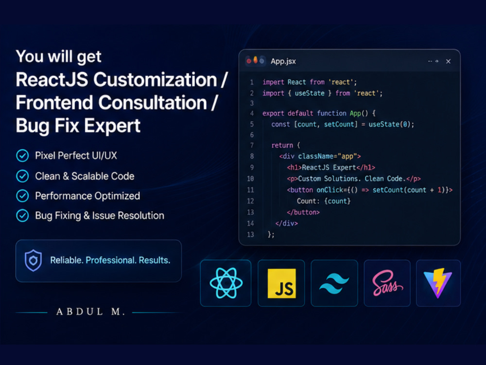Click the 'Frontend Consultation /' headline

point(117,103)
